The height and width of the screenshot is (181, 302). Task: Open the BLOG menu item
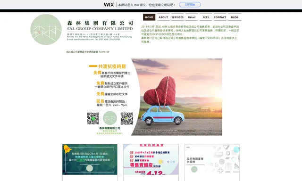coord(235,17)
